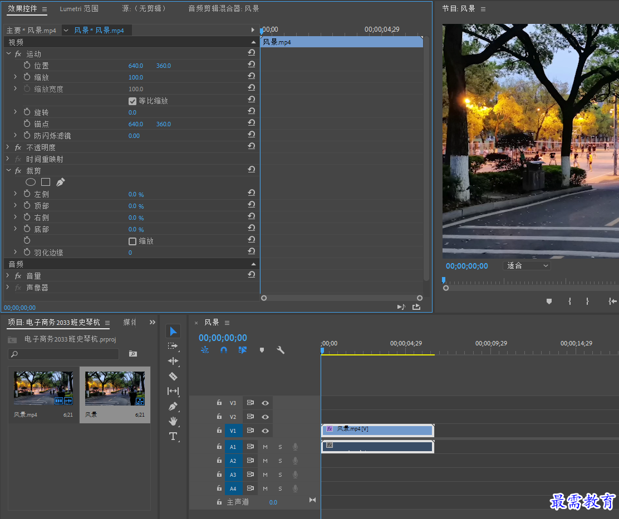Open 节目 monitor panel menu
Image resolution: width=619 pixels, height=519 pixels.
483,9
